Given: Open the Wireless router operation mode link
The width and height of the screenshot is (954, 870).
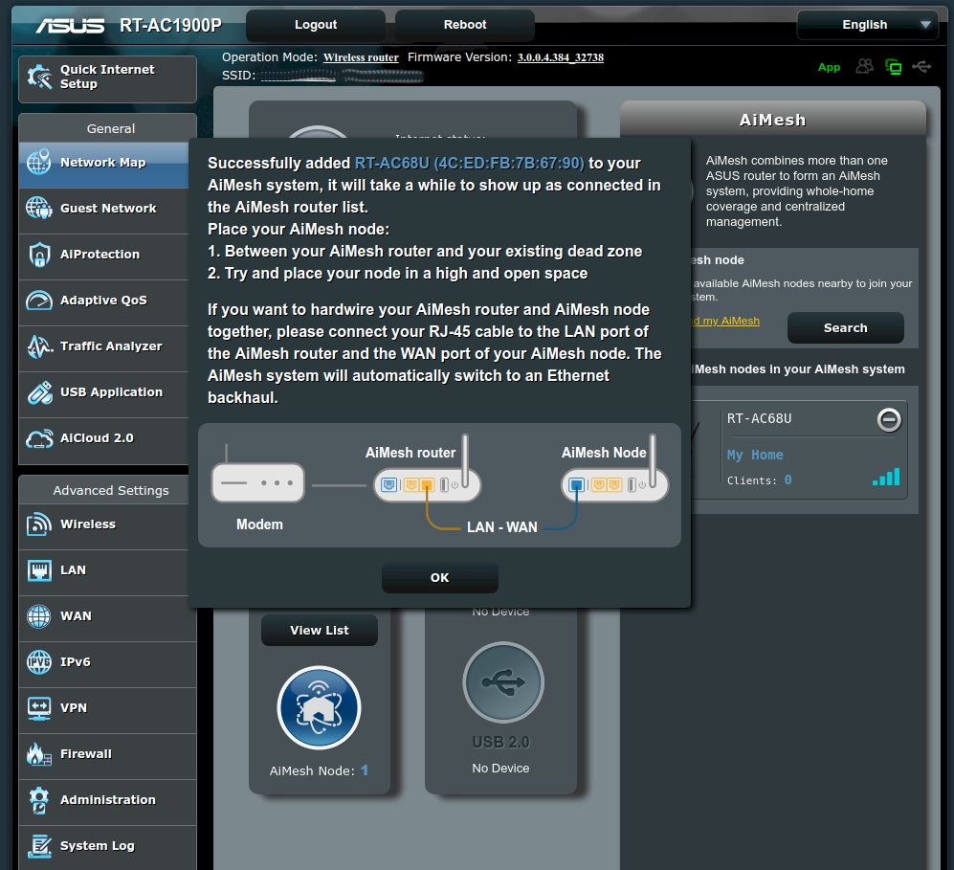Looking at the screenshot, I should click(x=361, y=57).
